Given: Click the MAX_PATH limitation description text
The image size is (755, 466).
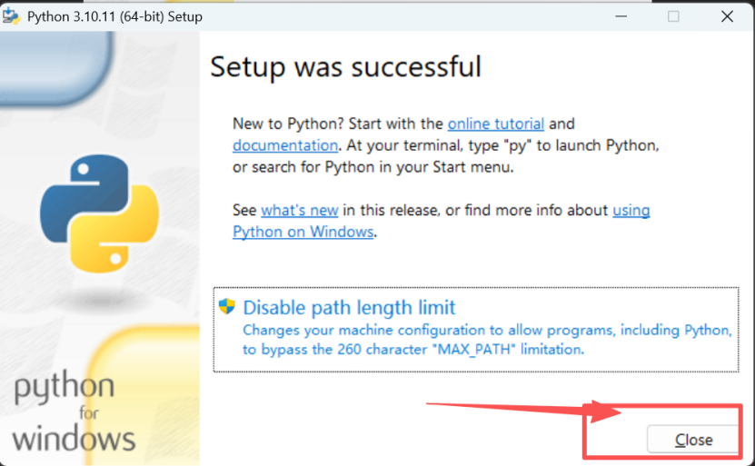Looking at the screenshot, I should pos(487,340).
